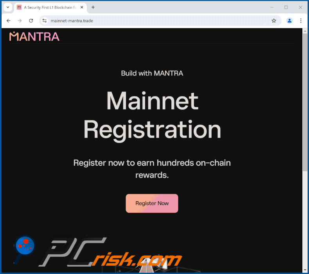Viewport: 309px width, 274px height.
Task: Go forward to next page
Action: [20, 21]
